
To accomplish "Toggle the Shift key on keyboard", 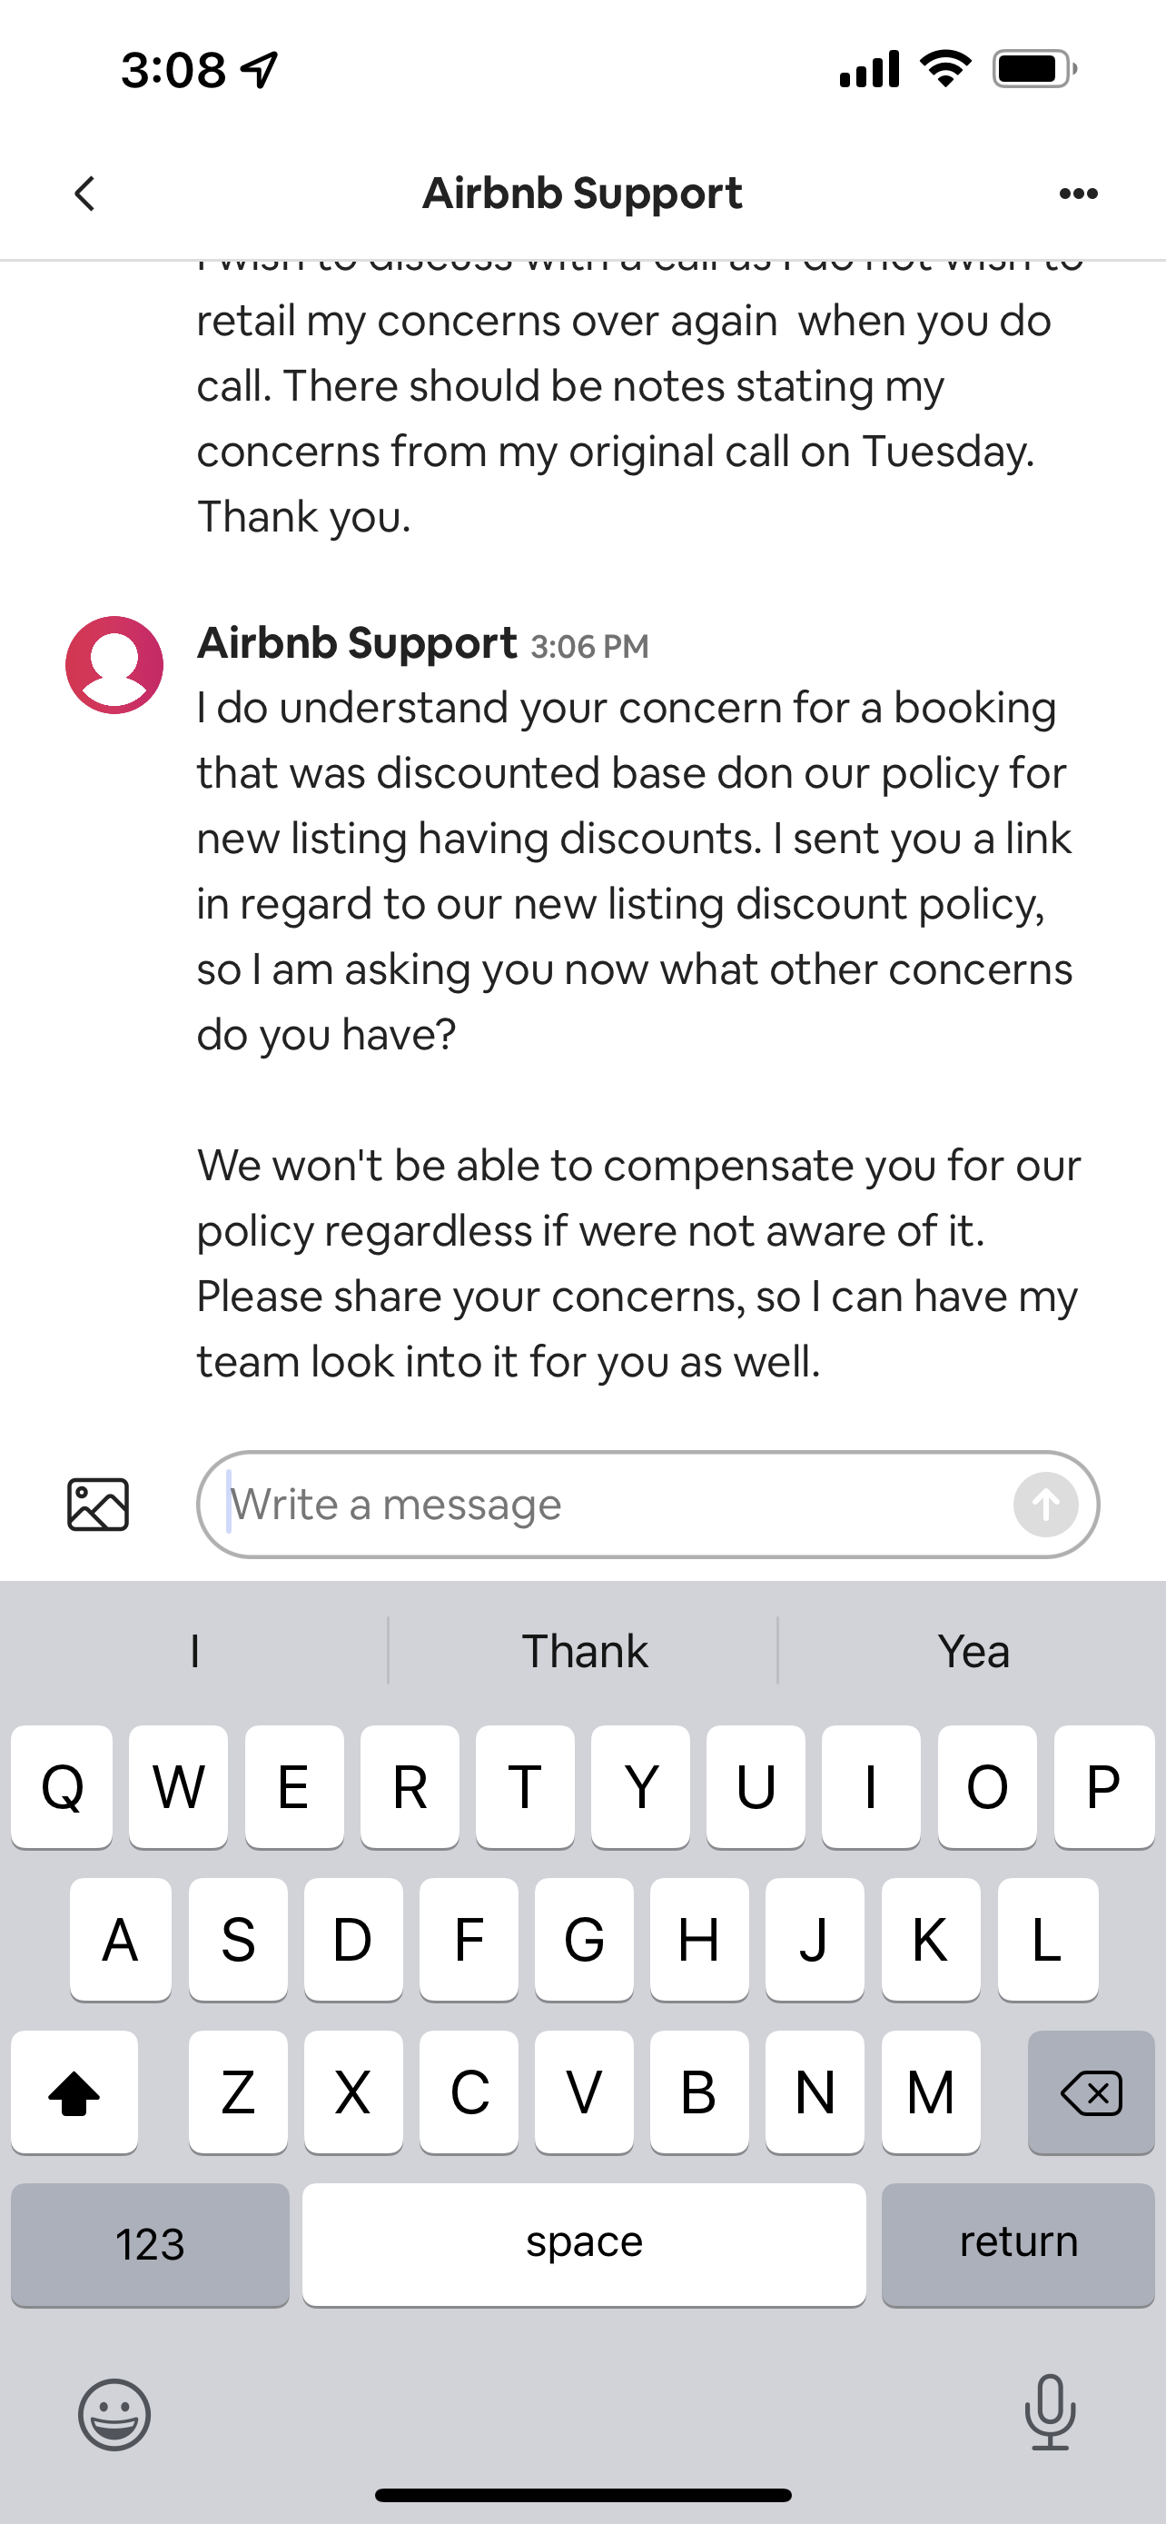I will point(74,2092).
